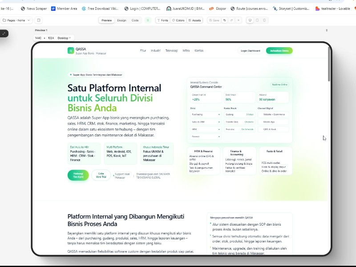Open the Assets panel
The image size is (356, 267).
(194, 20)
